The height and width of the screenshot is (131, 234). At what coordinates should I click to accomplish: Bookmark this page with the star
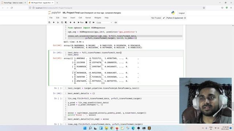[204, 8]
